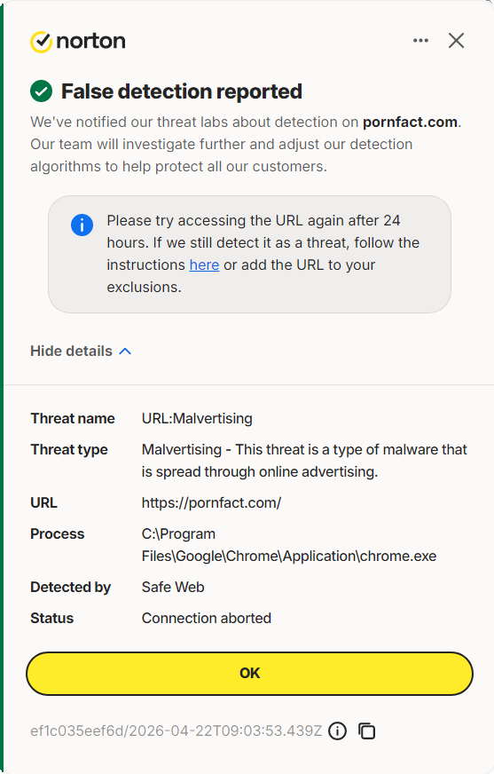Click the info icon next to event ID
The image size is (494, 774).
click(338, 731)
